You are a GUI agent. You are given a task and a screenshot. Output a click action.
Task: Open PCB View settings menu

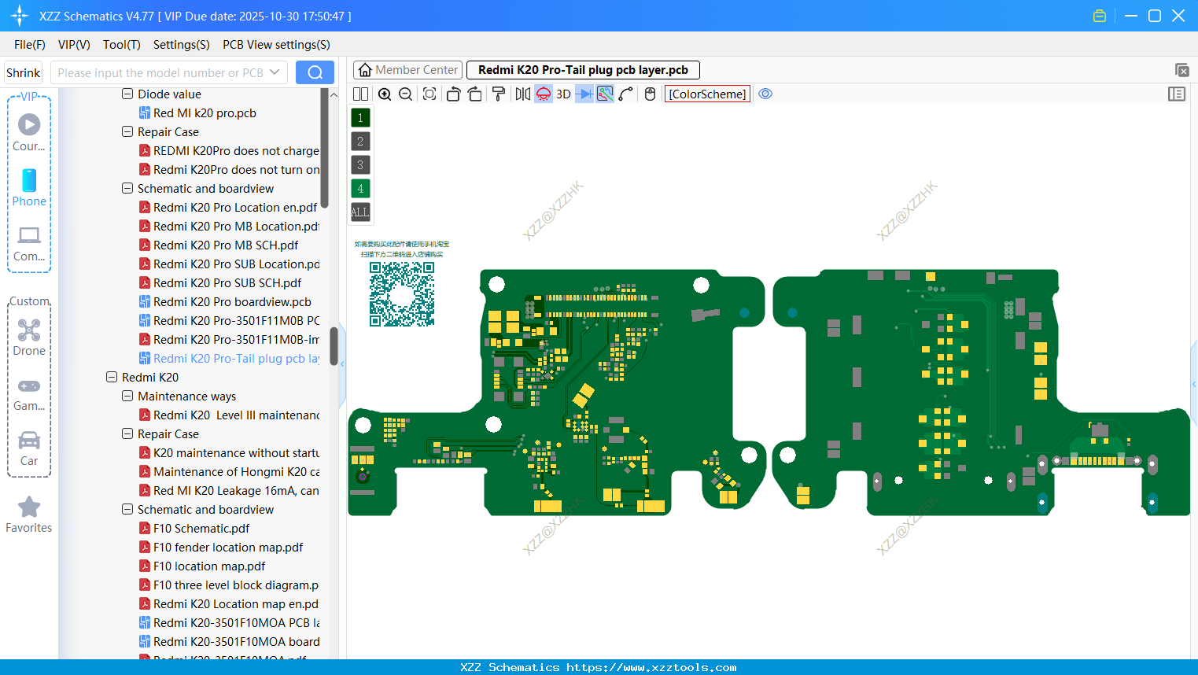click(275, 45)
